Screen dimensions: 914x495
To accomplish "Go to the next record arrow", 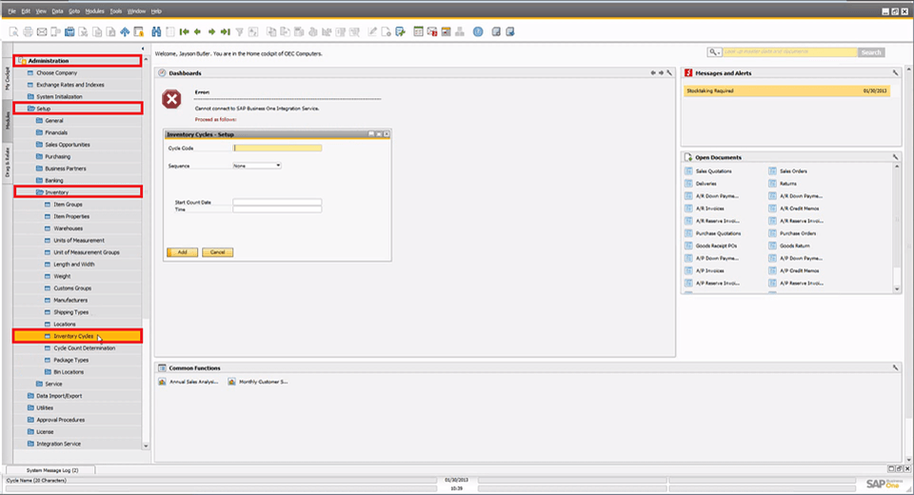I will 211,32.
